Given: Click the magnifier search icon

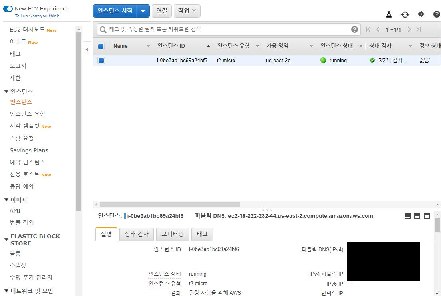Looking at the screenshot, I should (x=103, y=30).
